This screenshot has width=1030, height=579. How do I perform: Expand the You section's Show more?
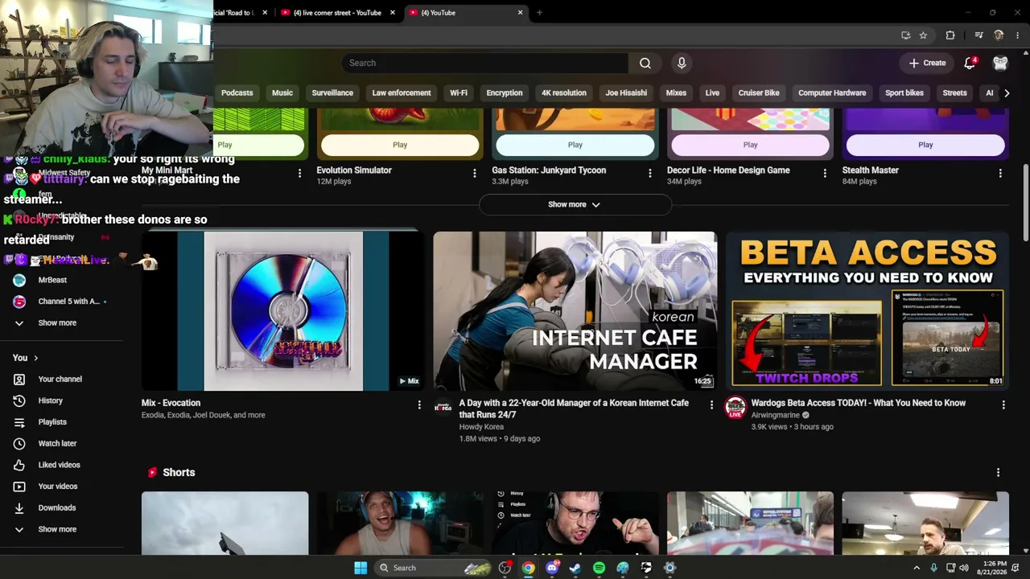[57, 529]
